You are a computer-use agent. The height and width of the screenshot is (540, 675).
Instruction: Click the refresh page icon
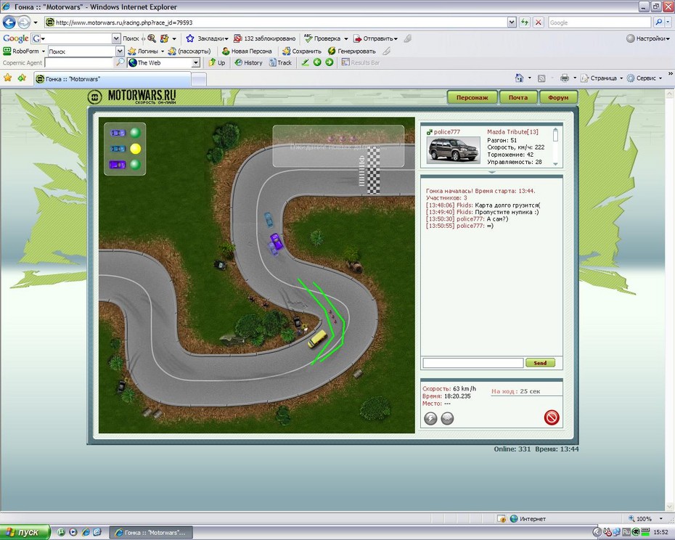(524, 22)
